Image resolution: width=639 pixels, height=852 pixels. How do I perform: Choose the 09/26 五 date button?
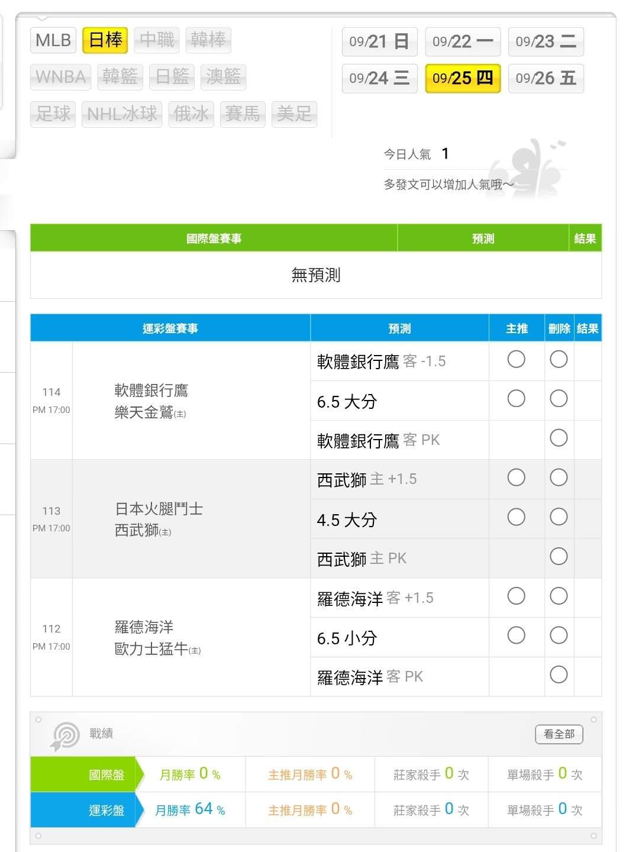click(546, 78)
